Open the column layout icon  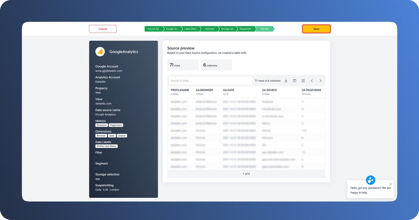pyautogui.click(x=295, y=80)
